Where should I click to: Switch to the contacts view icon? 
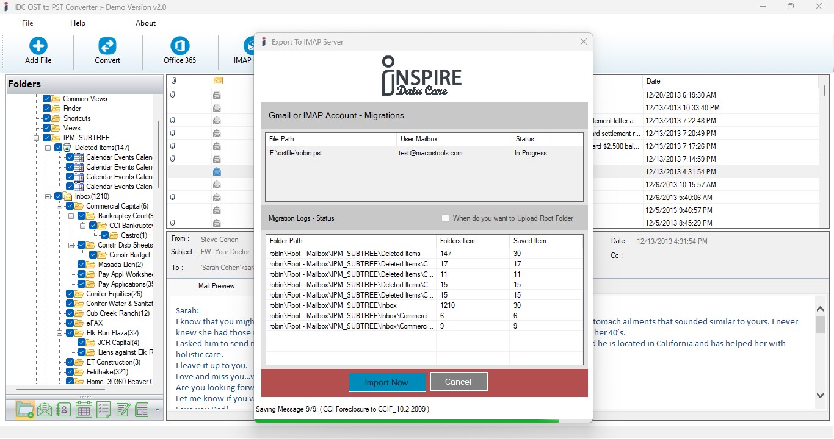pos(63,410)
